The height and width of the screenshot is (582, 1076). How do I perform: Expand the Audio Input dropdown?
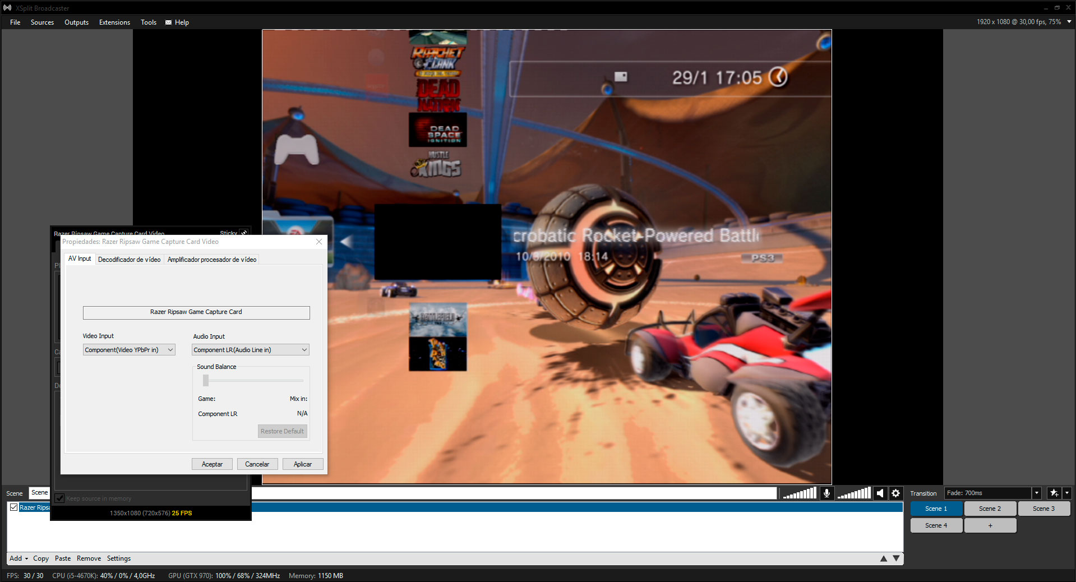[x=251, y=350]
